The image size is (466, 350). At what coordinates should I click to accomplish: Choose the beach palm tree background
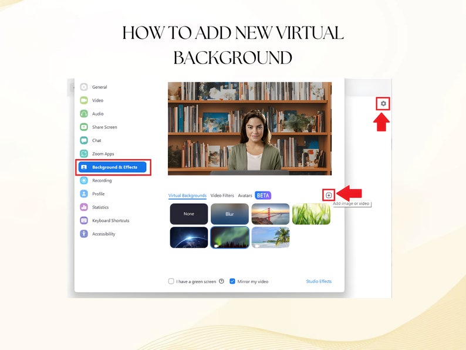point(271,238)
